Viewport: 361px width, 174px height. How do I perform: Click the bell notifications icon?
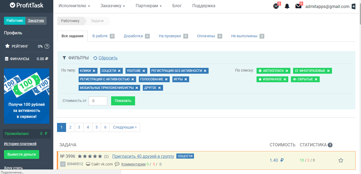(x=287, y=6)
